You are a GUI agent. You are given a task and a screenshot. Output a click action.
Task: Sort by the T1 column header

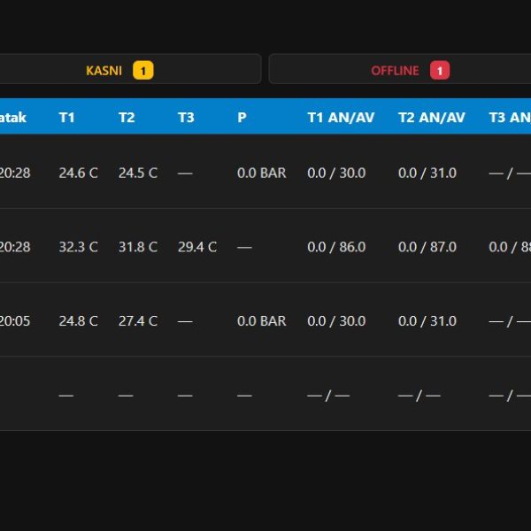(66, 118)
